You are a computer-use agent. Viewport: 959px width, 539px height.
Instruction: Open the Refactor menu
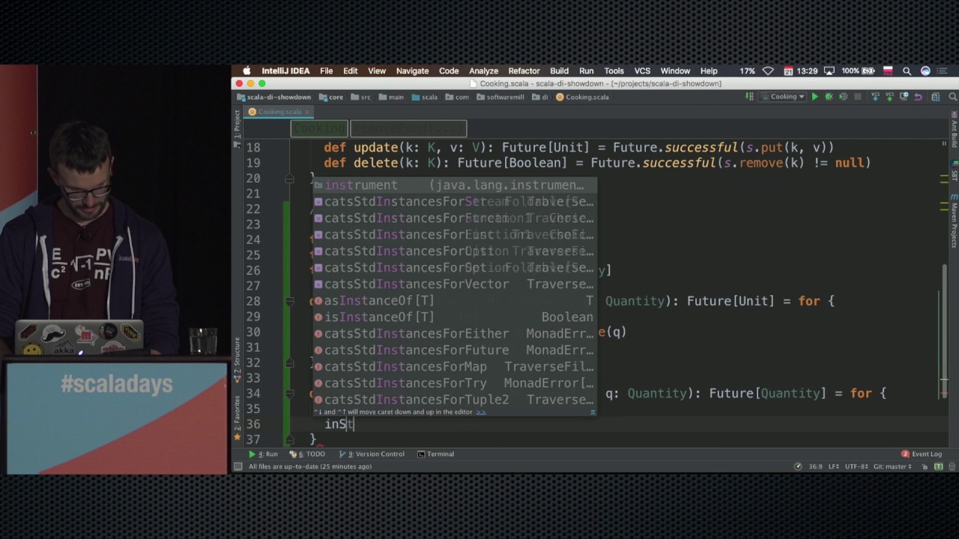[x=524, y=71]
